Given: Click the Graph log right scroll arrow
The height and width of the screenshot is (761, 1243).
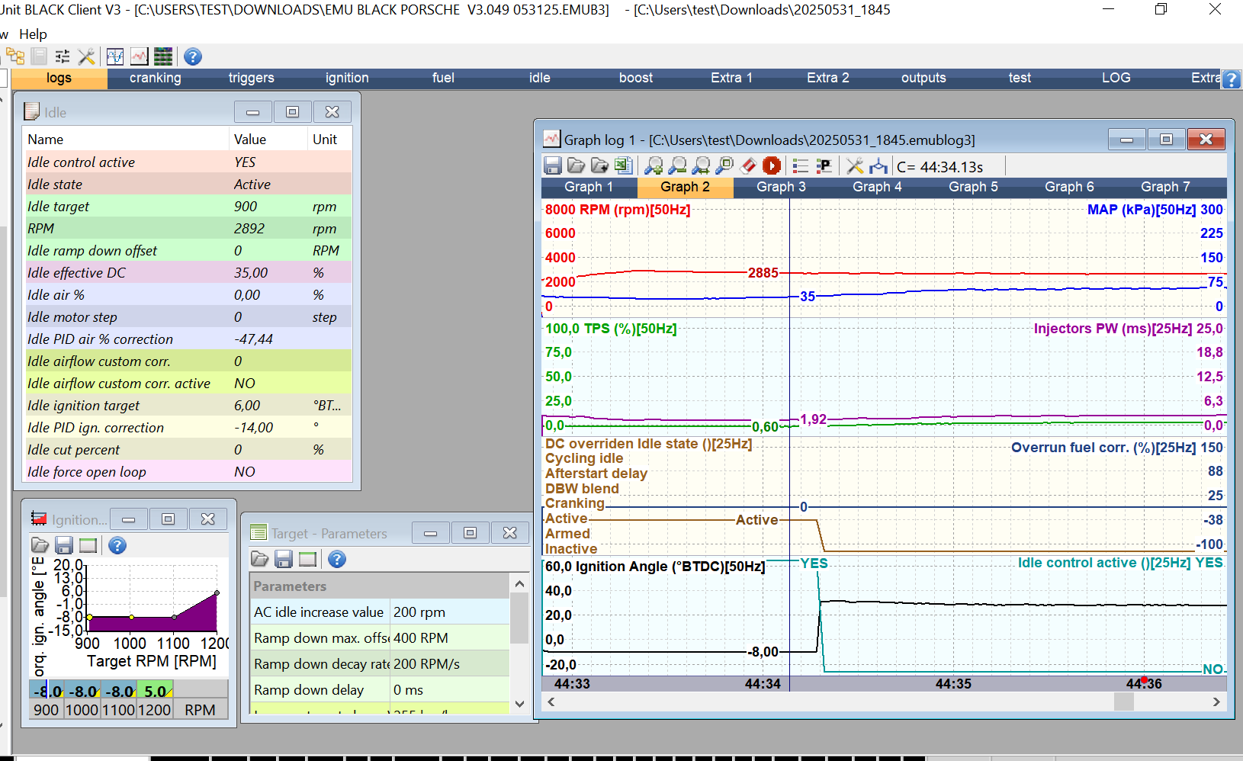Looking at the screenshot, I should coord(1216,702).
